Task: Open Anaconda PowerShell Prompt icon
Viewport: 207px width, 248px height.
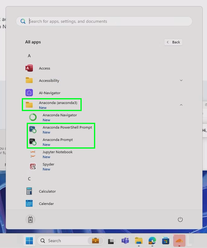Action: pyautogui.click(x=33, y=130)
